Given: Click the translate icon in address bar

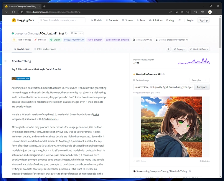Looking at the screenshot, I should pyautogui.click(x=182, y=12).
